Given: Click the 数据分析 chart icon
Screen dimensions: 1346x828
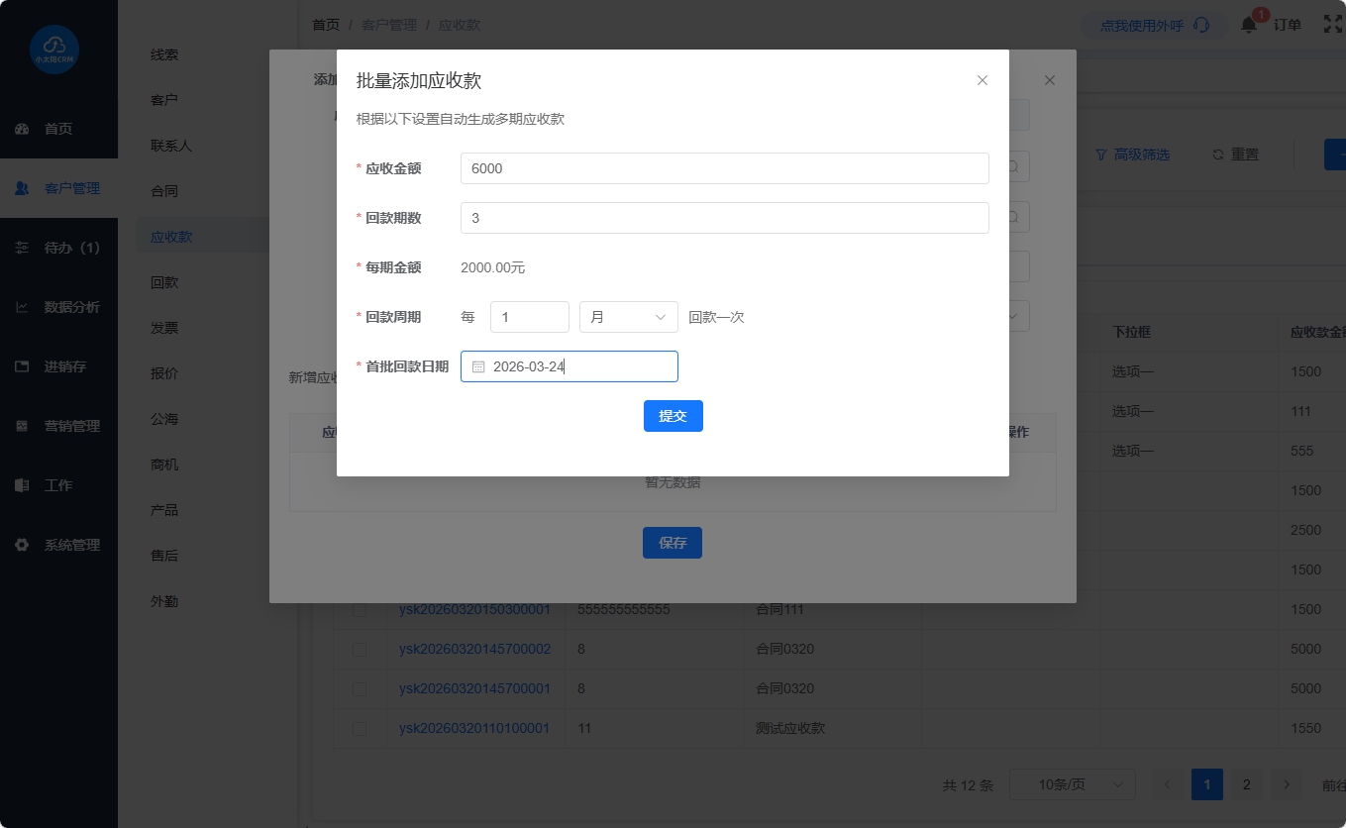Looking at the screenshot, I should point(22,307).
